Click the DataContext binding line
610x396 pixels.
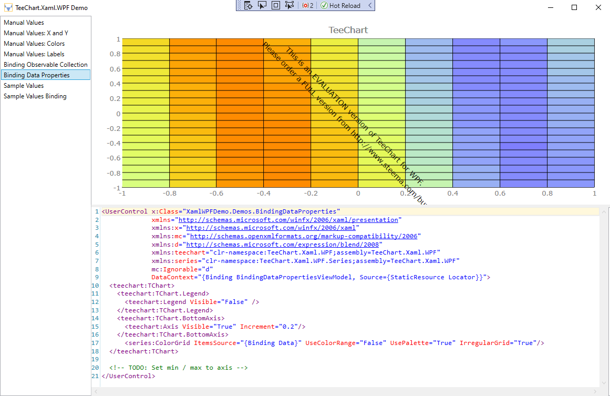coord(321,277)
